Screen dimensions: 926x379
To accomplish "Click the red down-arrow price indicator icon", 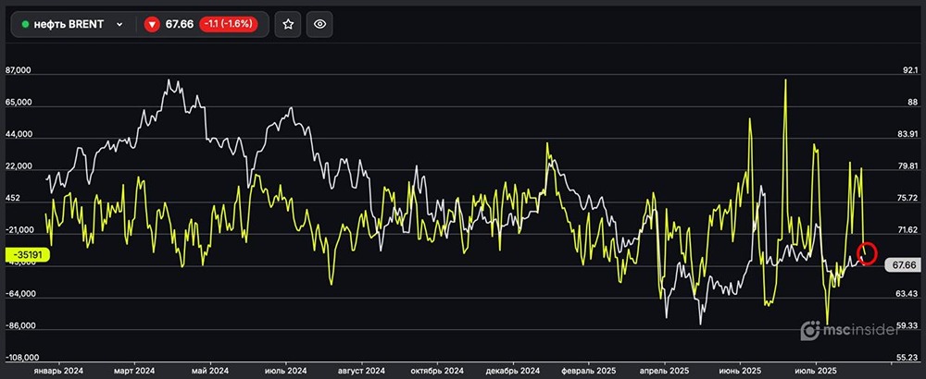I will [153, 24].
